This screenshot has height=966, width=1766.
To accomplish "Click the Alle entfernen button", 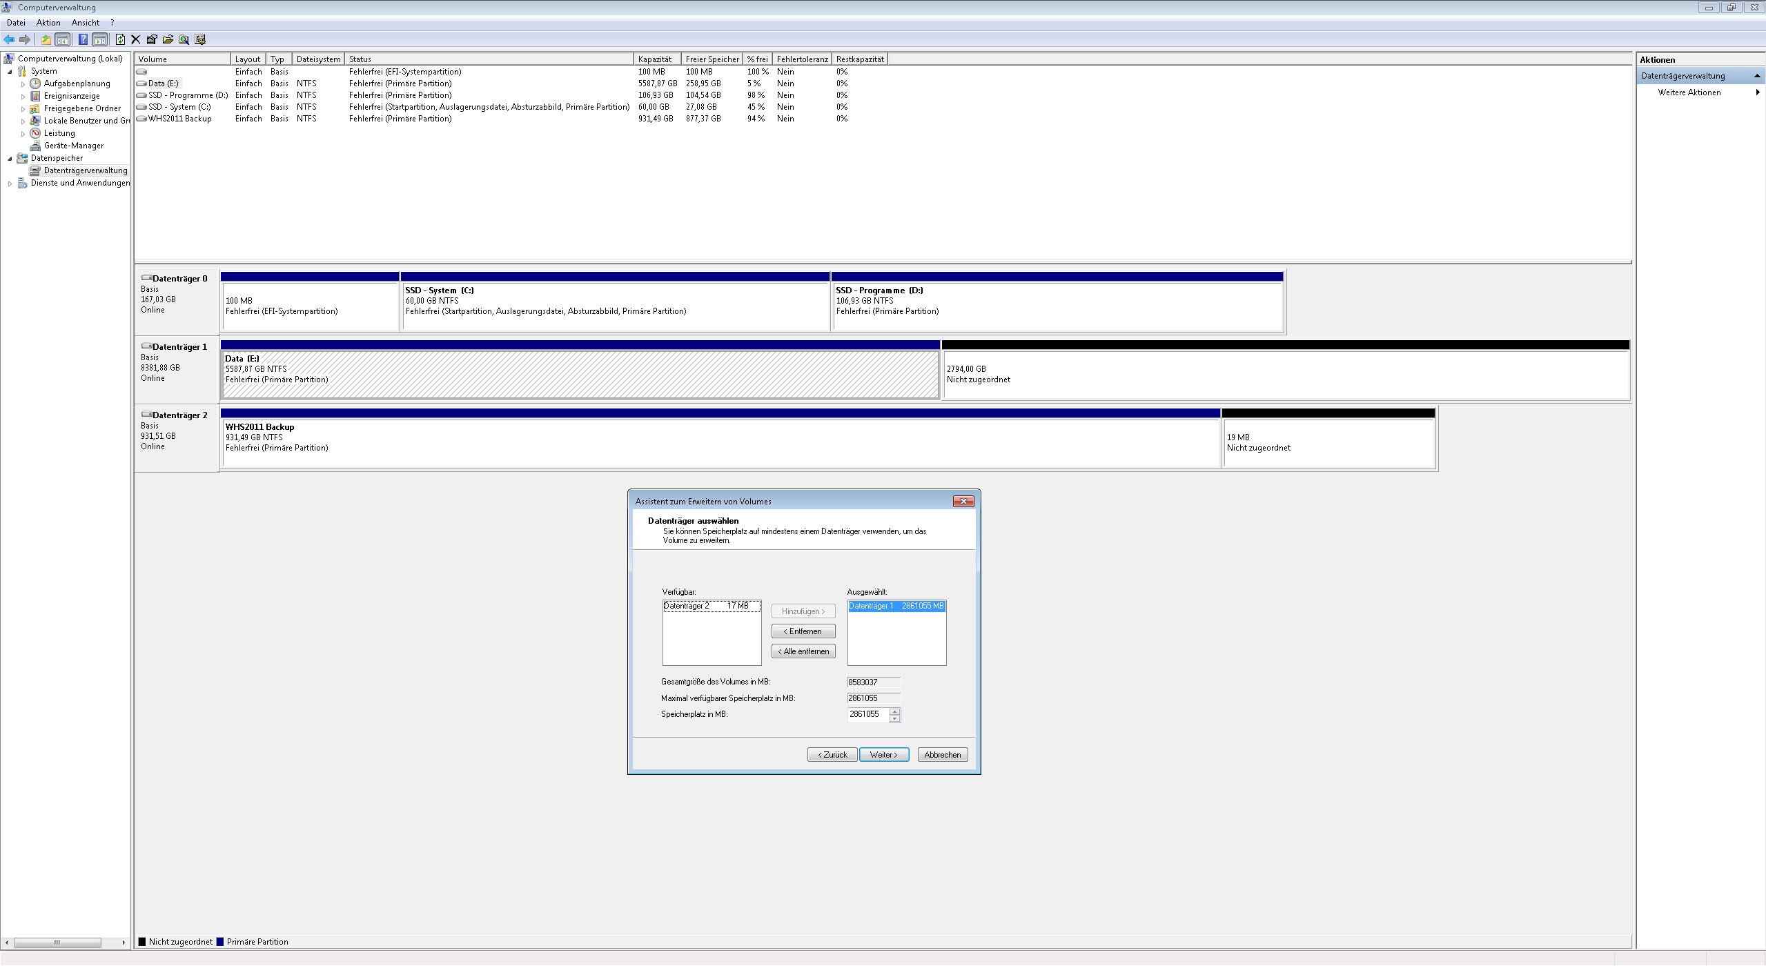I will coord(803,651).
